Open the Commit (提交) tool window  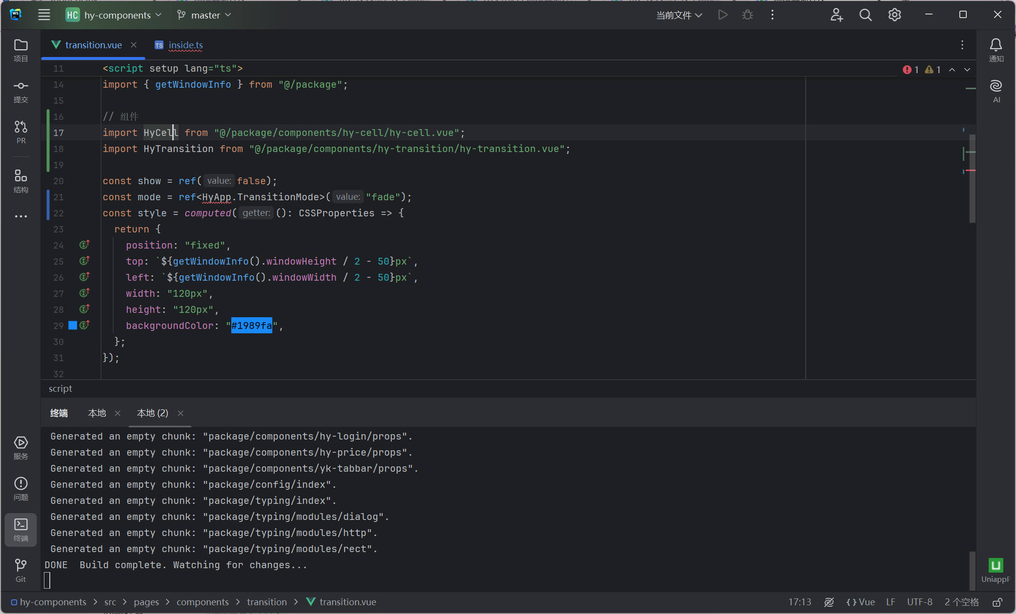[20, 91]
